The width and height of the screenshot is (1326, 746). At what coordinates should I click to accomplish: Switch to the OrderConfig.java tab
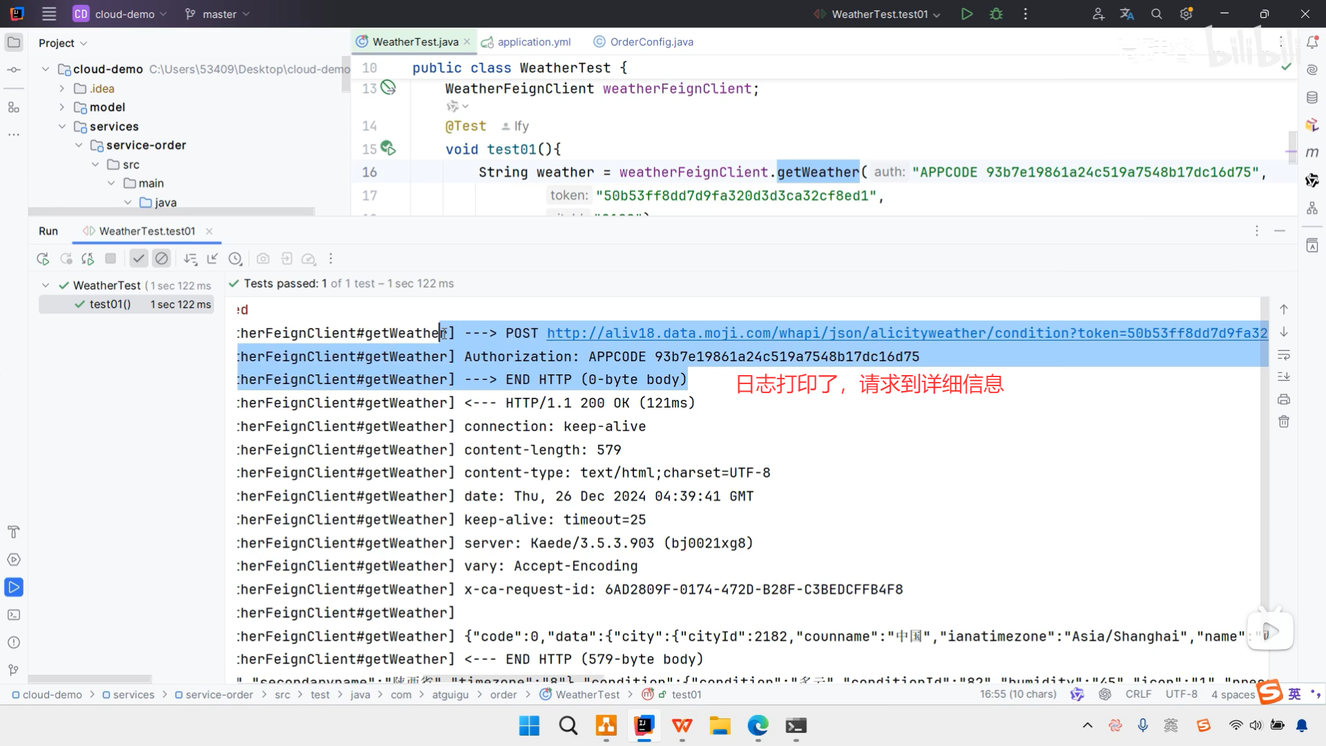650,41
